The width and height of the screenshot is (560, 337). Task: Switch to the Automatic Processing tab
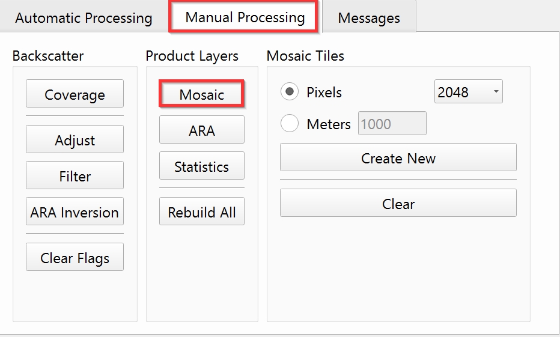click(84, 17)
